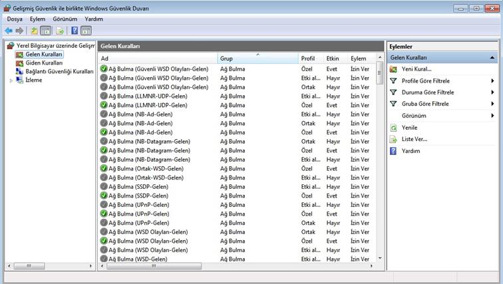This screenshot has width=503, height=284.
Task: Click the green check icon of enabled Ortak-WSD-Gelen rule
Action: 104,168
